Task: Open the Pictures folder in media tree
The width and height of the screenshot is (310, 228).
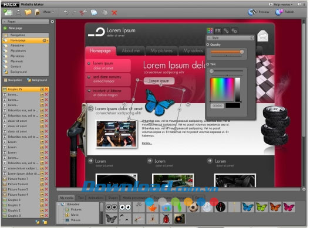Action: tap(74, 209)
